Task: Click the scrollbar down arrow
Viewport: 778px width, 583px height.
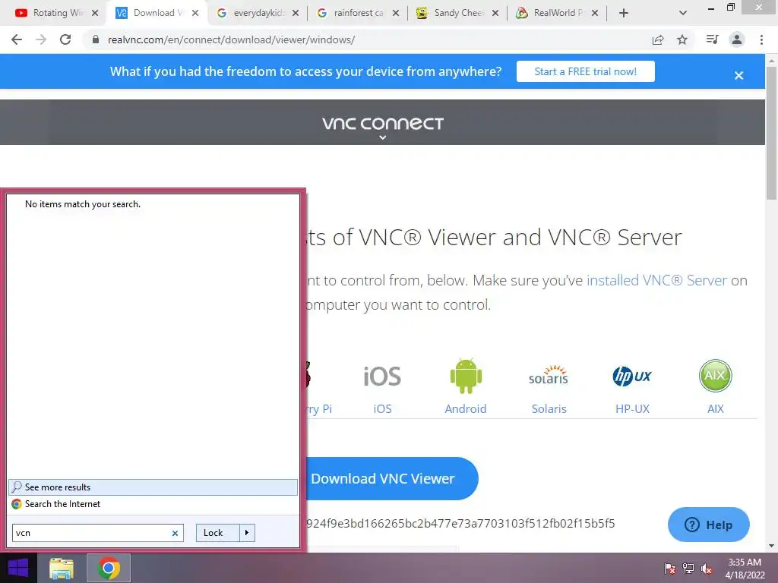Action: (x=771, y=546)
